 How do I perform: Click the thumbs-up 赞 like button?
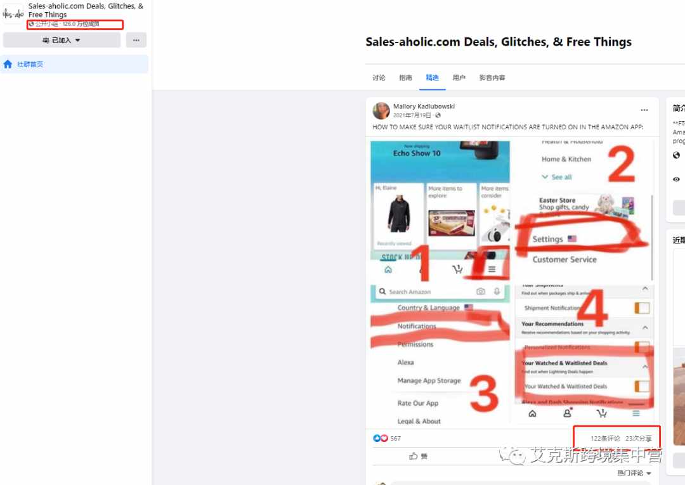click(418, 456)
